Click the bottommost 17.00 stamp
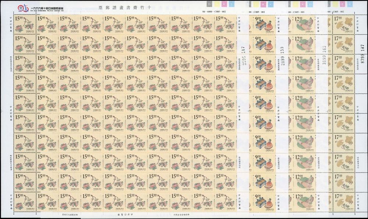The height and width of the screenshot is (219, 368). pos(344,201)
